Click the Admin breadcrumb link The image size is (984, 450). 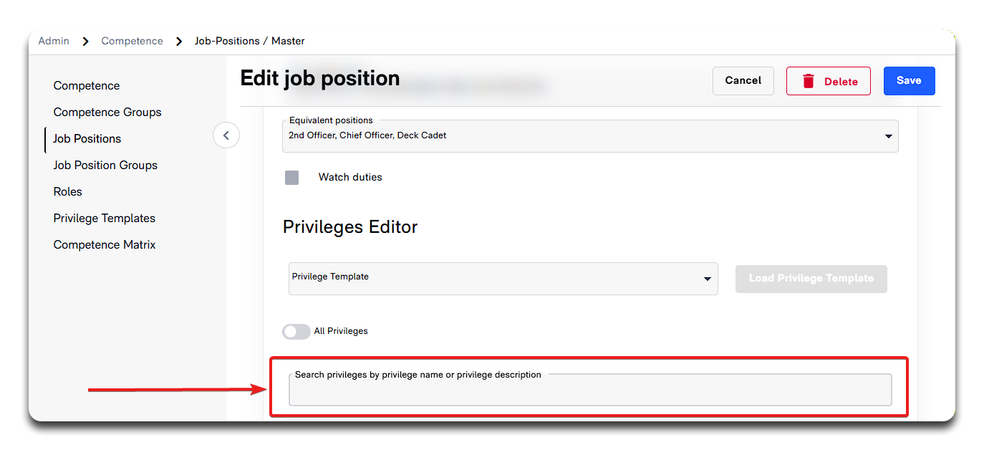(x=54, y=42)
